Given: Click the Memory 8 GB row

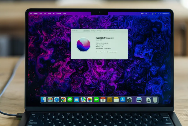Looking at the screenshot, I should tap(99, 47).
